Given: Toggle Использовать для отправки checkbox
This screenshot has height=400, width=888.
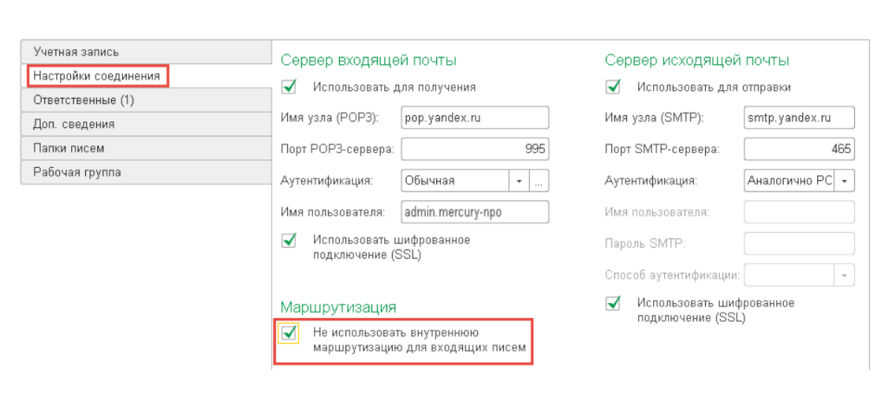Looking at the screenshot, I should [613, 87].
